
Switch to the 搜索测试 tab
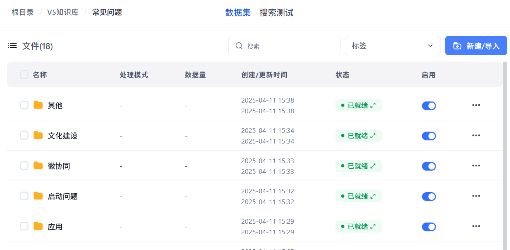(276, 13)
